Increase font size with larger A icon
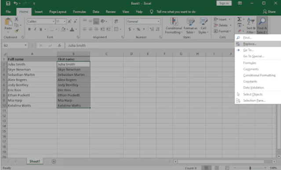The height and width of the screenshot is (170, 281). (69, 21)
